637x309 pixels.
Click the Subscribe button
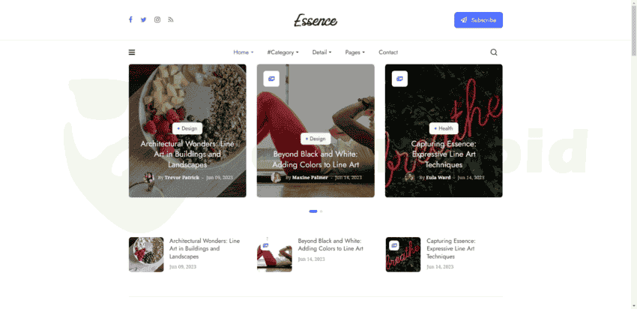(479, 20)
